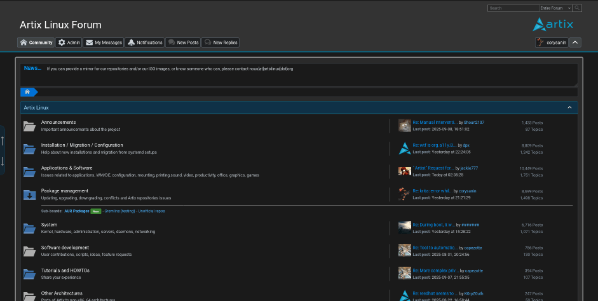Open Notifications menu

[x=144, y=43]
